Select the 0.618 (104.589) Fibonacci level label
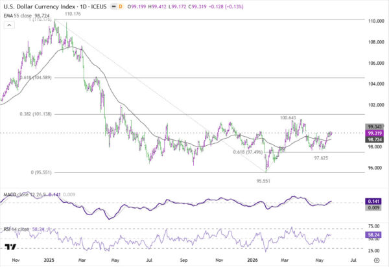Image resolution: width=389 pixels, height=267 pixels. click(x=36, y=78)
